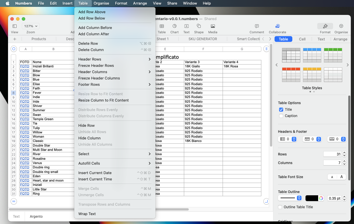Click the outline stepper next to 0.35 pt
The width and height of the screenshot is (354, 224).
[x=345, y=198]
